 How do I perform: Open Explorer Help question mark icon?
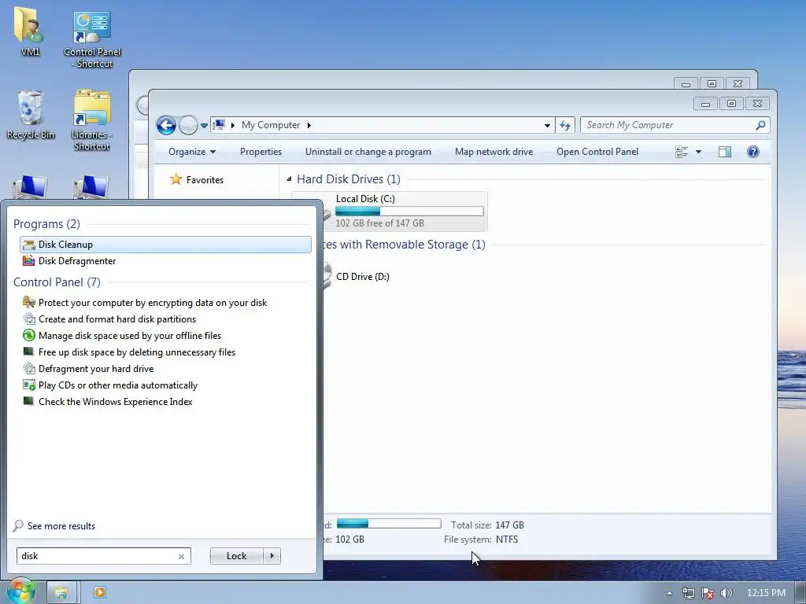click(753, 152)
